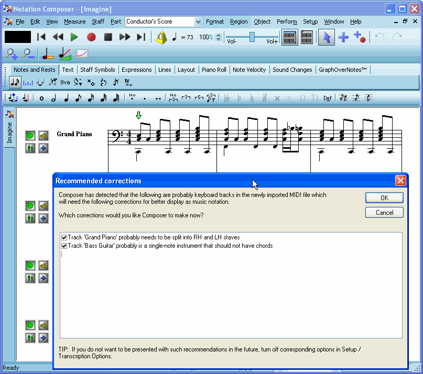Image resolution: width=423 pixels, height=374 pixels.
Task: Toggle the green mute button for Grand Piano
Action: pyautogui.click(x=30, y=136)
